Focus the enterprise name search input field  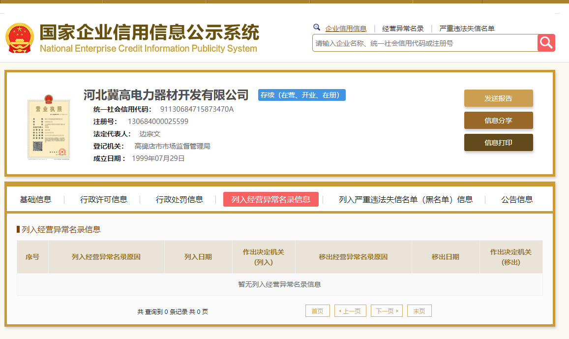pos(425,43)
